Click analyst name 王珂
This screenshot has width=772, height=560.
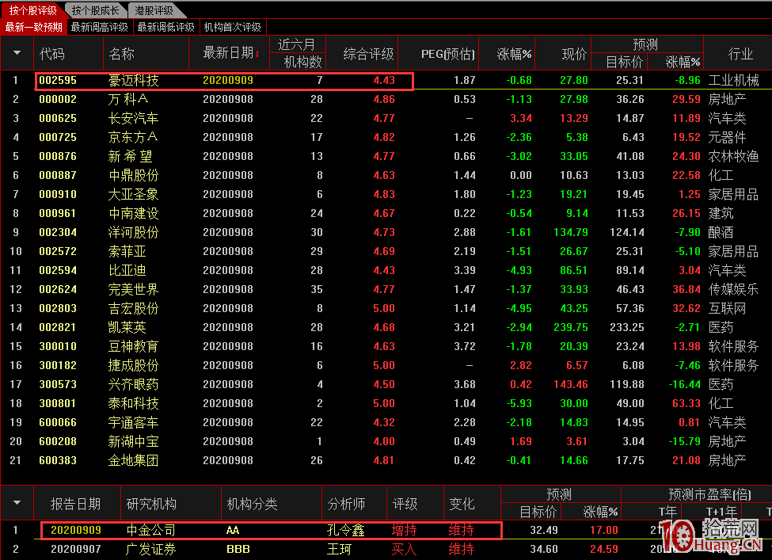340,549
